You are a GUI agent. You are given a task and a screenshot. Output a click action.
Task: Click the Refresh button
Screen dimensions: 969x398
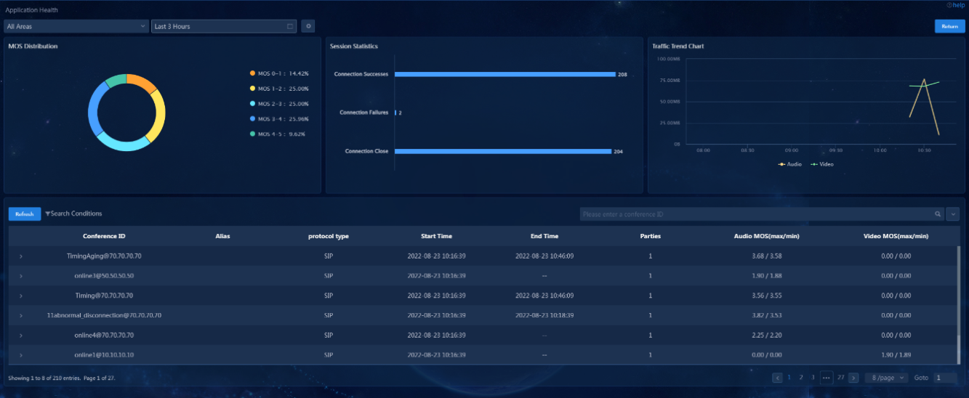(25, 214)
